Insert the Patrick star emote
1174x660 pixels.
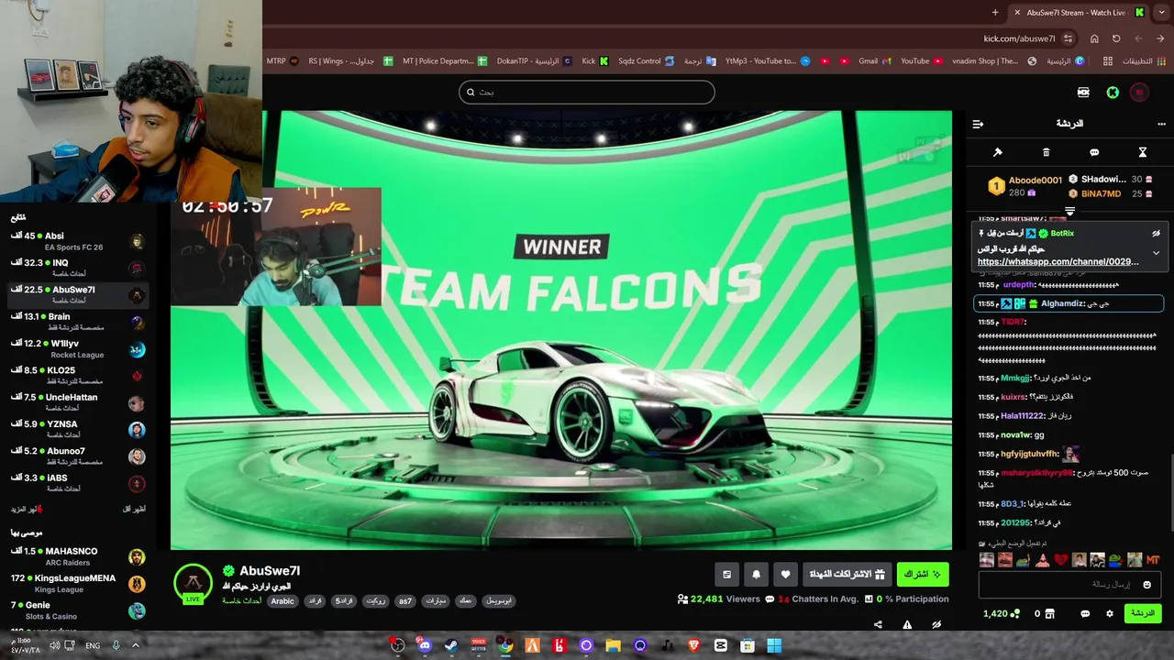pos(1042,560)
